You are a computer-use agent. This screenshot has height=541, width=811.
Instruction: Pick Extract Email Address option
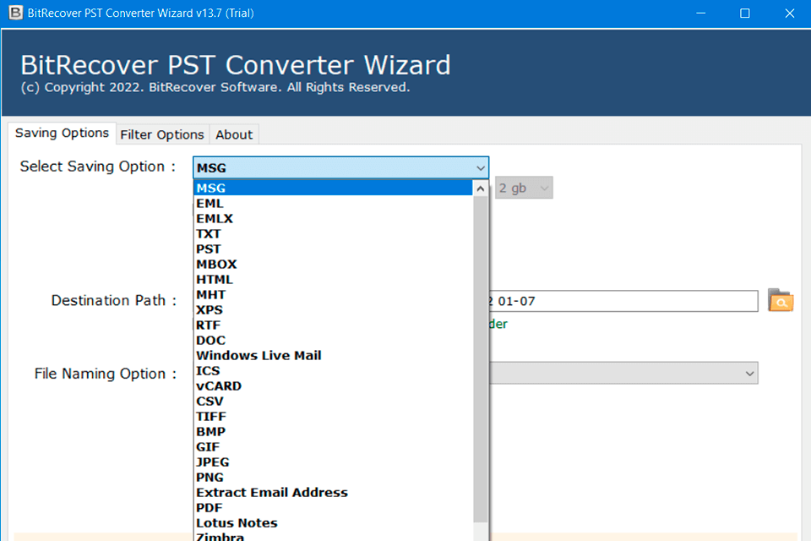(x=333, y=492)
